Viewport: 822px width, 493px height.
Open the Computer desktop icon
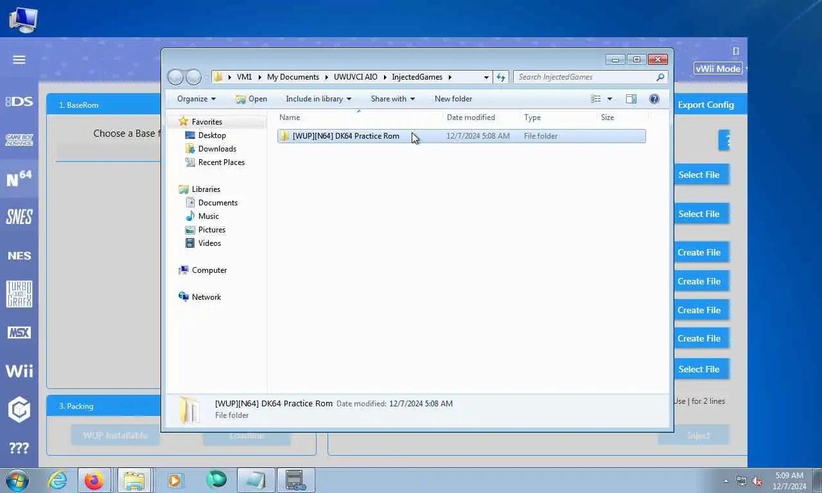click(23, 19)
